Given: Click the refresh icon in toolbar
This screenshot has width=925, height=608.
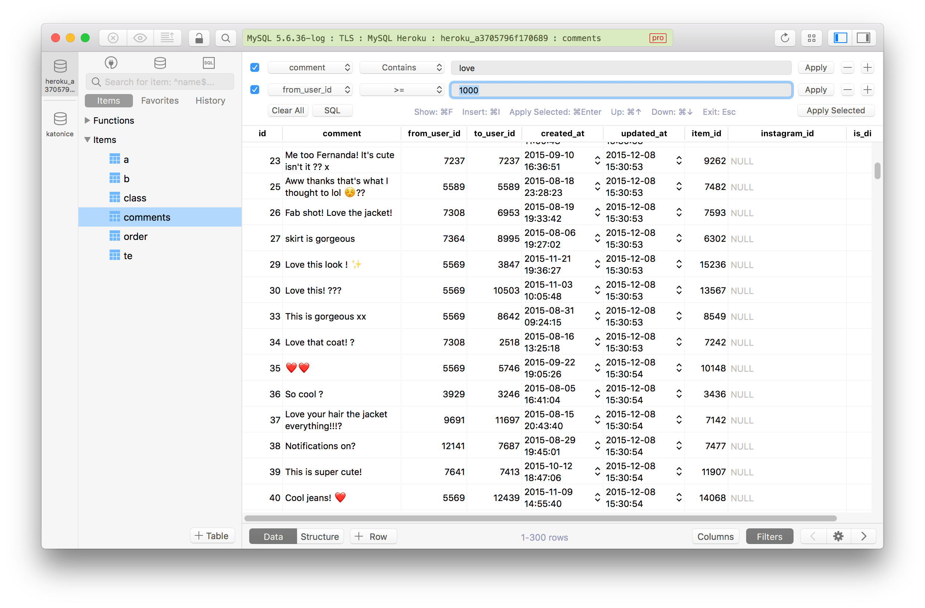Looking at the screenshot, I should pos(785,38).
